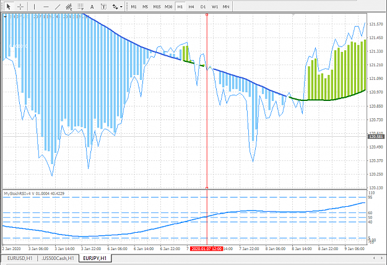Click the 2 Jan 2020 time axis label
The image size is (387, 265).
pos(11,249)
